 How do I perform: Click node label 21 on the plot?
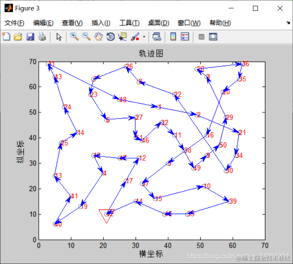(242, 132)
